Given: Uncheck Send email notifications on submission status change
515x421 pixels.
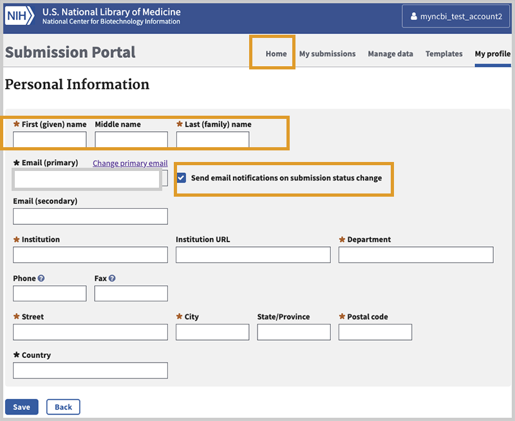Looking at the screenshot, I should coord(182,177).
